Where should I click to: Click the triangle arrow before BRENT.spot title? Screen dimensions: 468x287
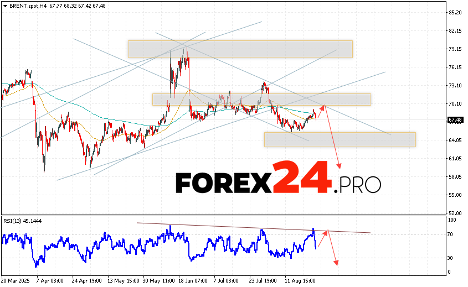tap(4, 6)
